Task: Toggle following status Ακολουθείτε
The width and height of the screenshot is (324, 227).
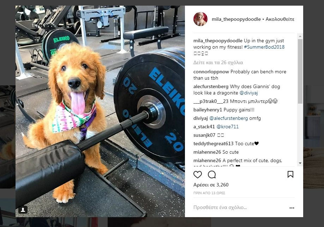Action: point(280,19)
